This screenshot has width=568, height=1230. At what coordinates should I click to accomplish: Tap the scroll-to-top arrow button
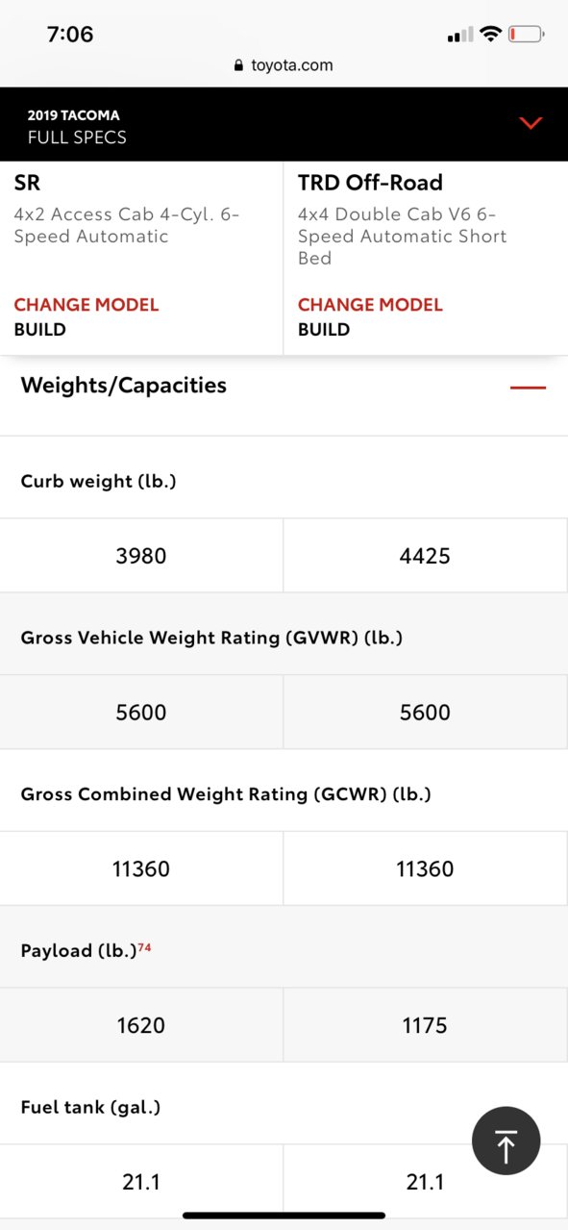coord(506,1142)
